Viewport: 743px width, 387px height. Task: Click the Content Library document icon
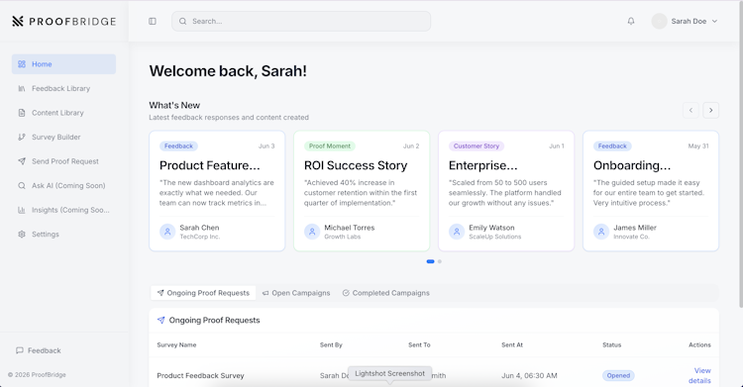tap(22, 113)
